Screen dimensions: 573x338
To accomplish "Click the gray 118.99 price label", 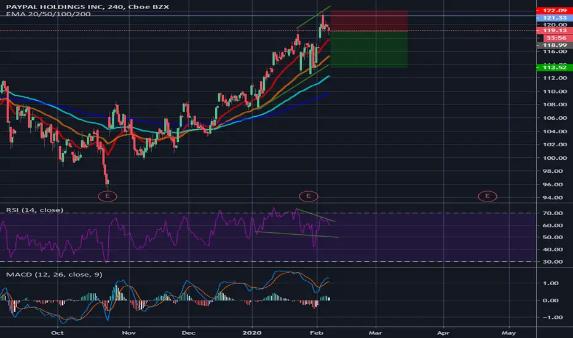I will (x=555, y=45).
